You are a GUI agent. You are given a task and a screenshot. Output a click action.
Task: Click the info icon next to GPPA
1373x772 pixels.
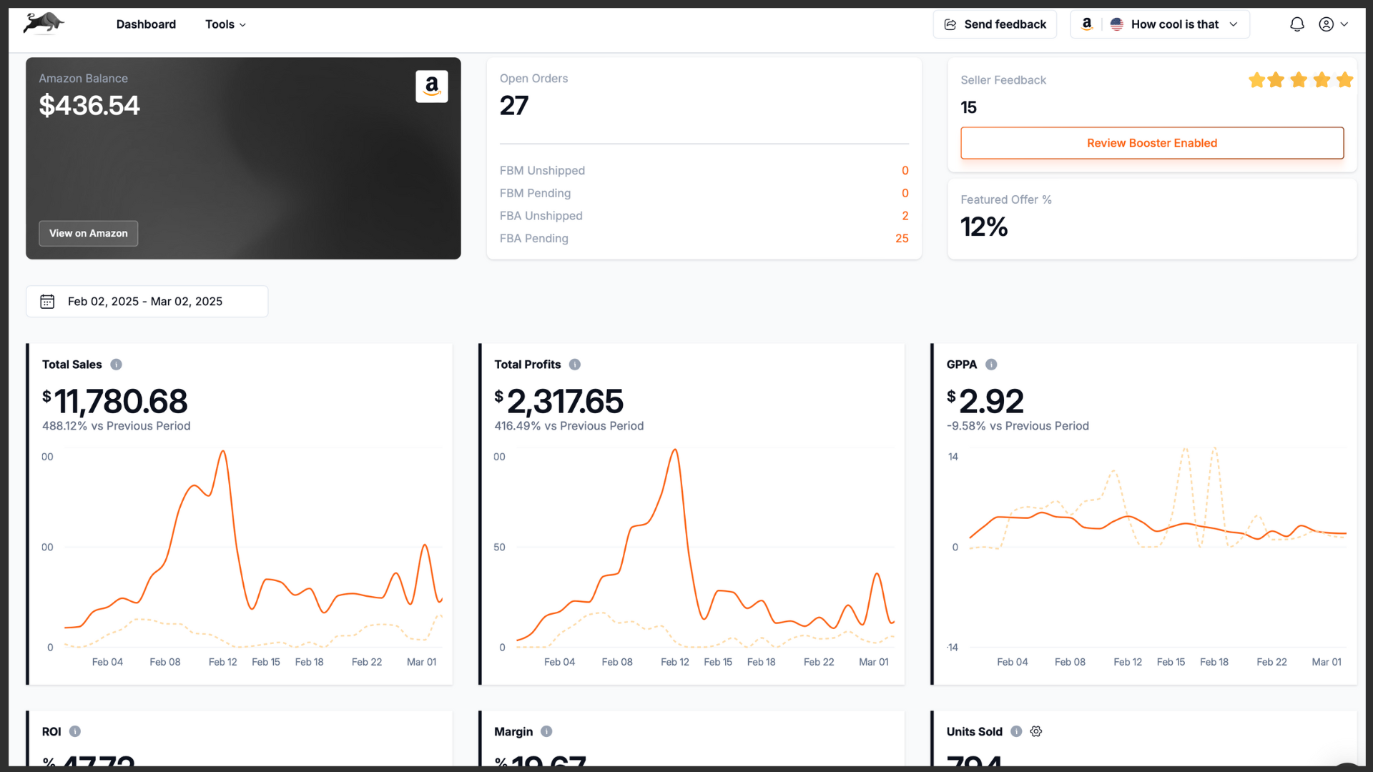[992, 365]
